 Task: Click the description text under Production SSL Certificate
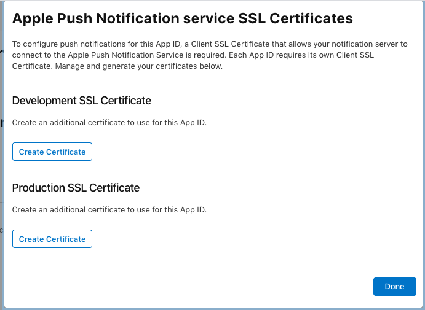pyautogui.click(x=109, y=209)
